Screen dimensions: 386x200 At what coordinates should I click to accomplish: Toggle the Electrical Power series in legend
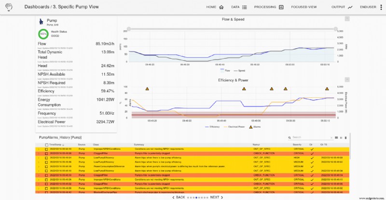(234, 127)
